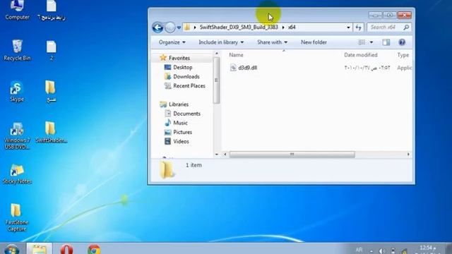Sort files by Date modified column
The width and height of the screenshot is (452, 254).
point(361,55)
